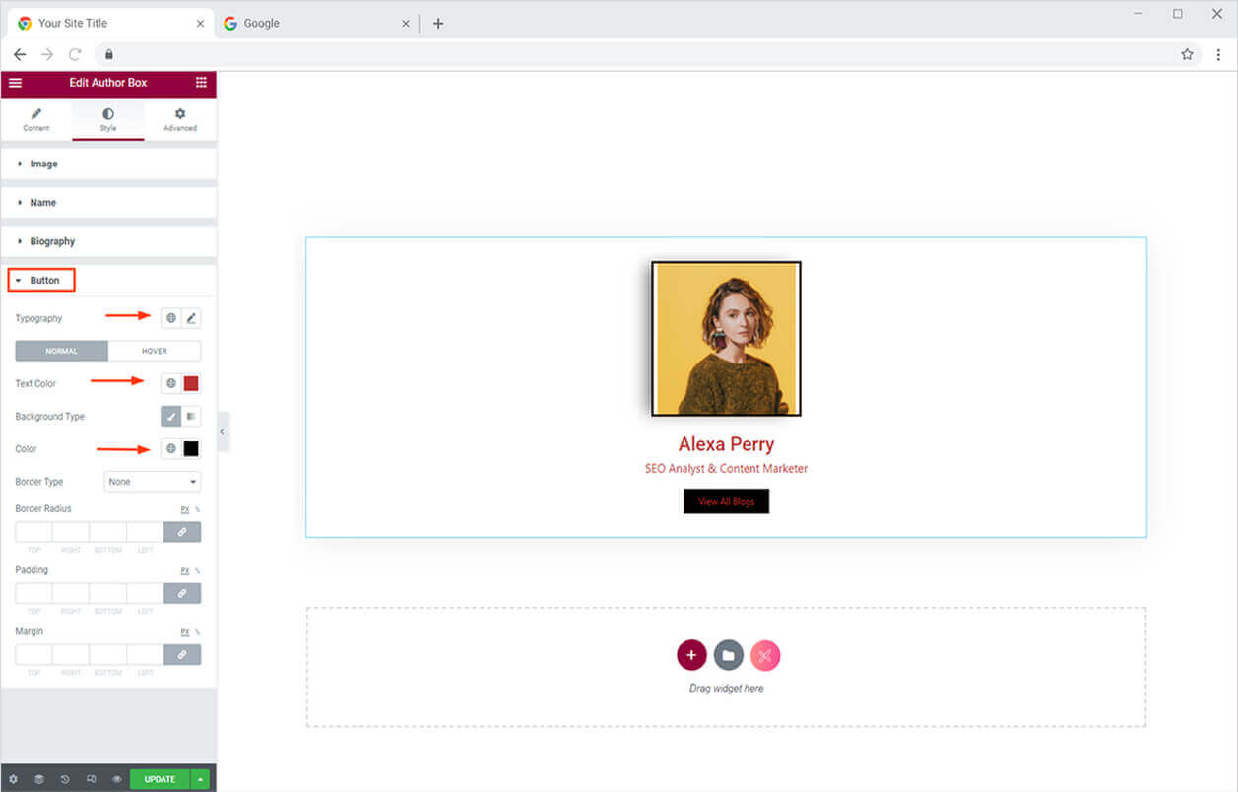The width and height of the screenshot is (1238, 792).
Task: Click the green Update button
Action: (160, 779)
